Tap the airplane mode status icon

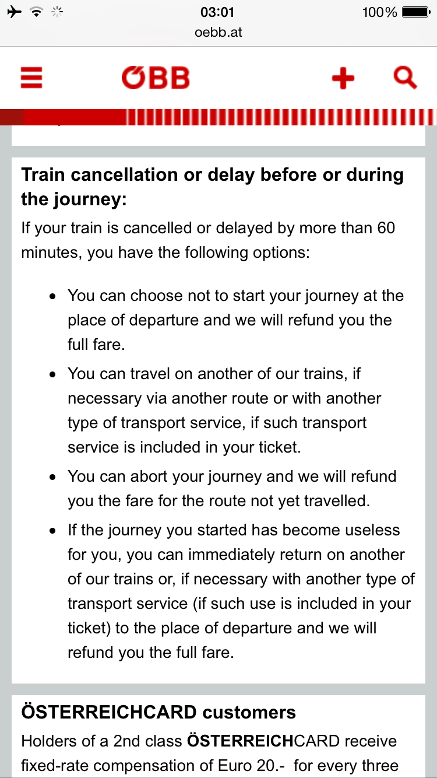[x=14, y=12]
